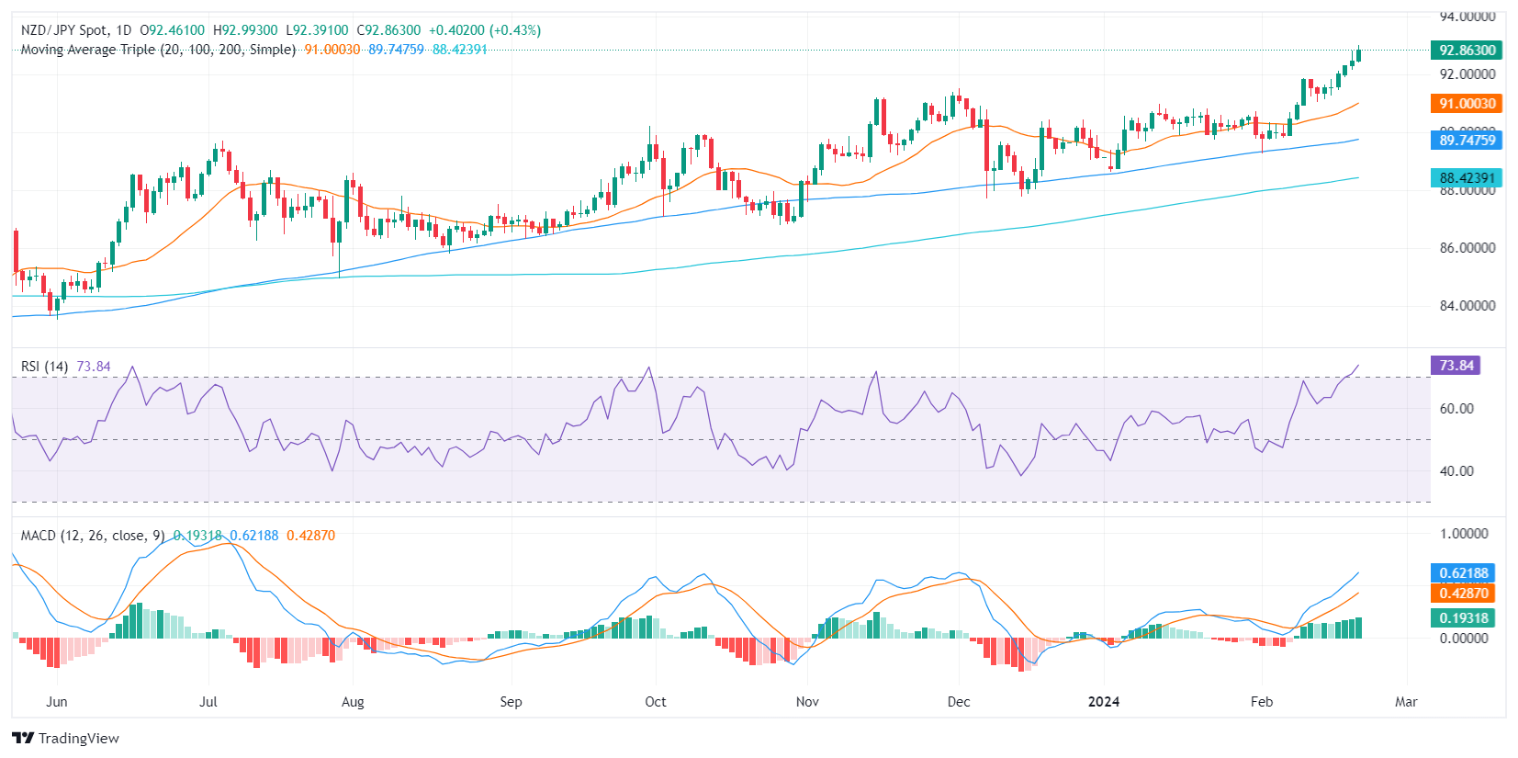
Task: Click the blue 89.74759 moving average tag
Action: (1466, 141)
